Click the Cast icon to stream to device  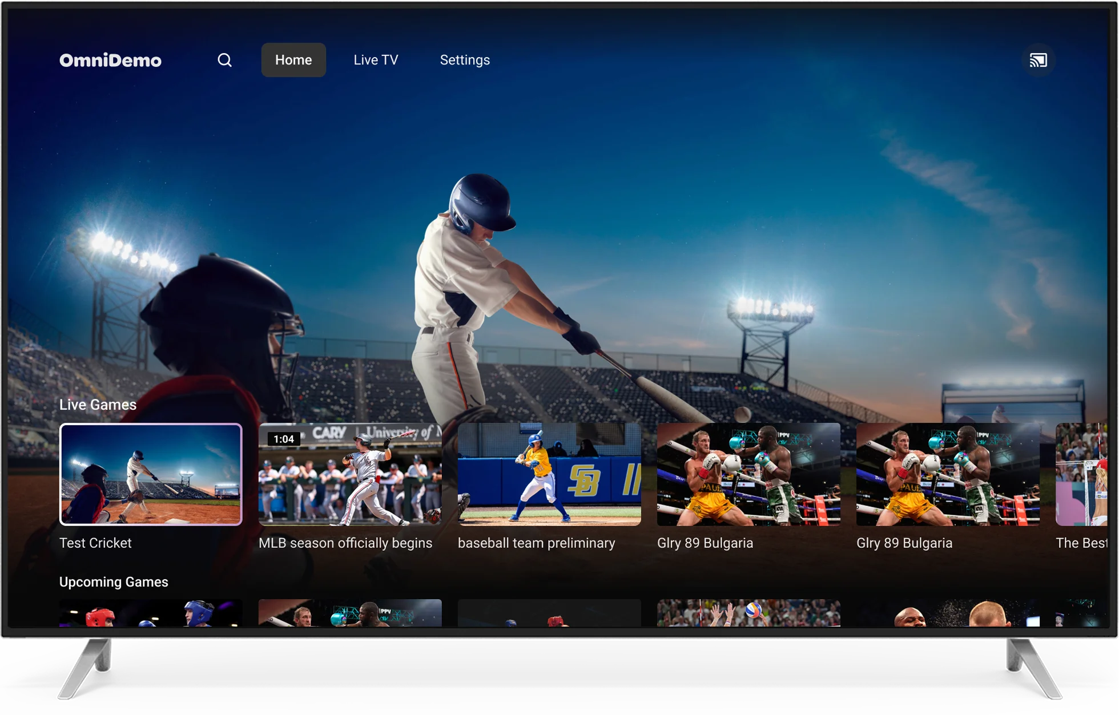tap(1039, 60)
